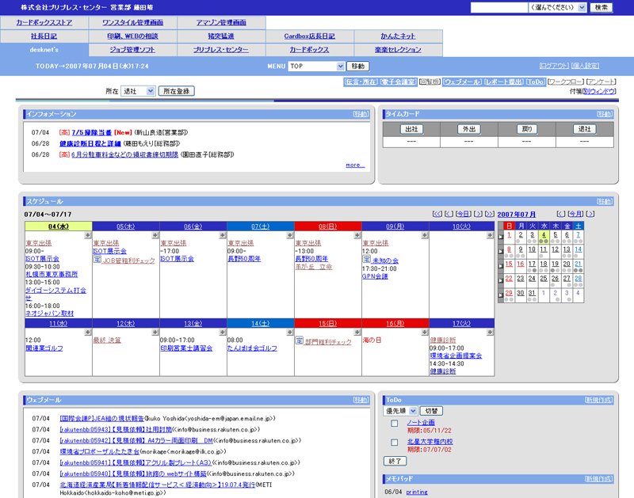
Task: Add a schedule entry on 16(月)
Action: 425,333
